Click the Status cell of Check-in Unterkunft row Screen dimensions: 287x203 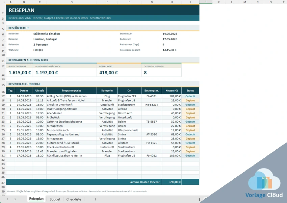pos(190,105)
